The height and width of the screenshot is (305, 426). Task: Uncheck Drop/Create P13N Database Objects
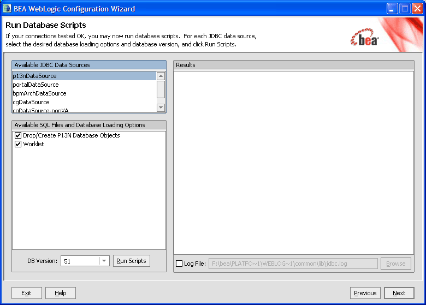18,135
